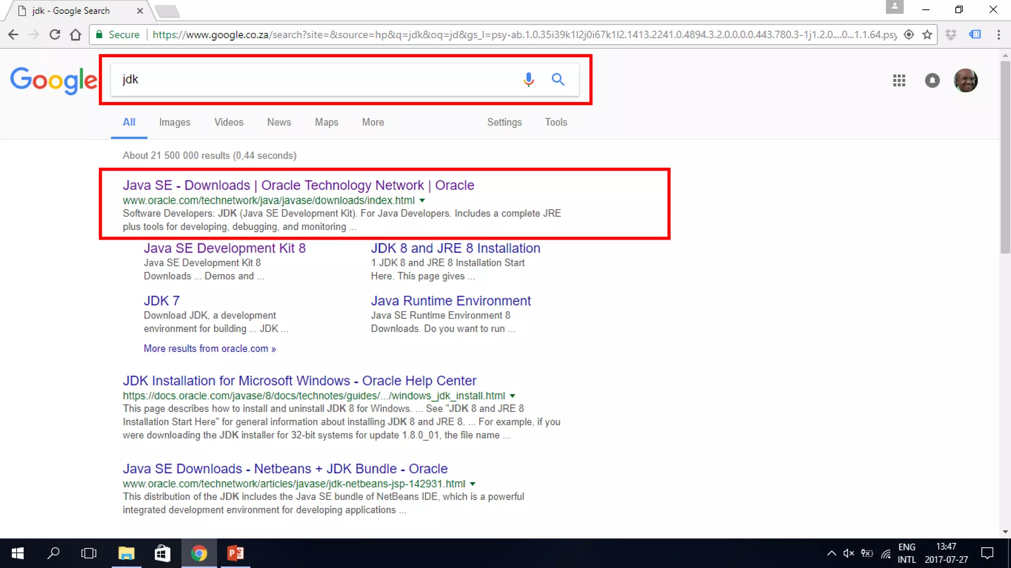
Task: Open JDK 8 and JRE 8 Installation link
Action: click(455, 248)
